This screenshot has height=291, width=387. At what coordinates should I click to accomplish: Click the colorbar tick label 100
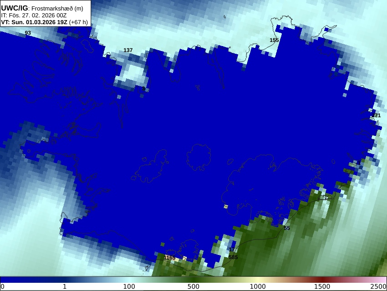coord(129,287)
